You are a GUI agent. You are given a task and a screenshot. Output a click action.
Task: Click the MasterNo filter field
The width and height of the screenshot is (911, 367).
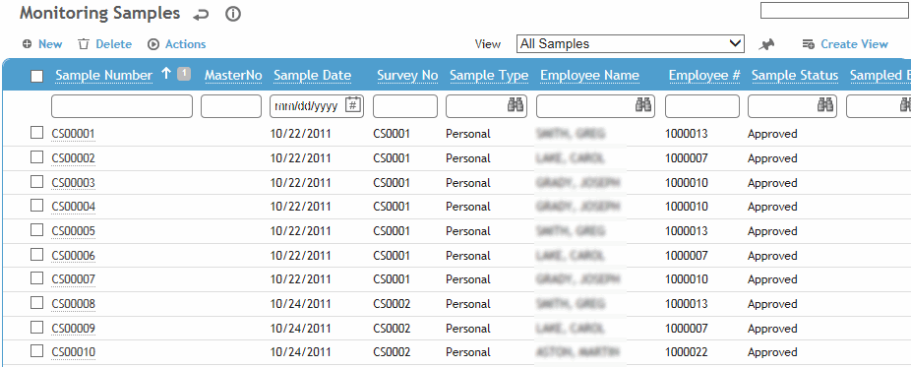(x=231, y=106)
